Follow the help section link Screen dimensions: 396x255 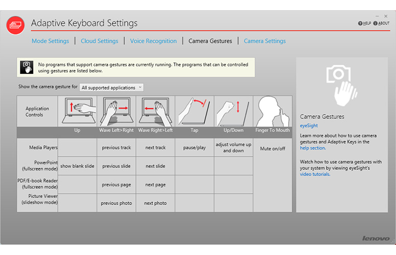click(313, 148)
